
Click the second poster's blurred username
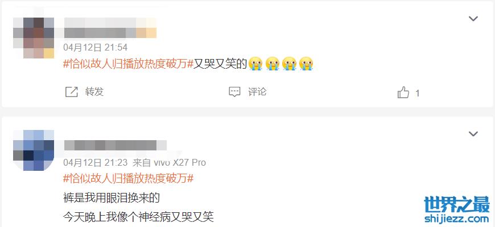(115, 145)
